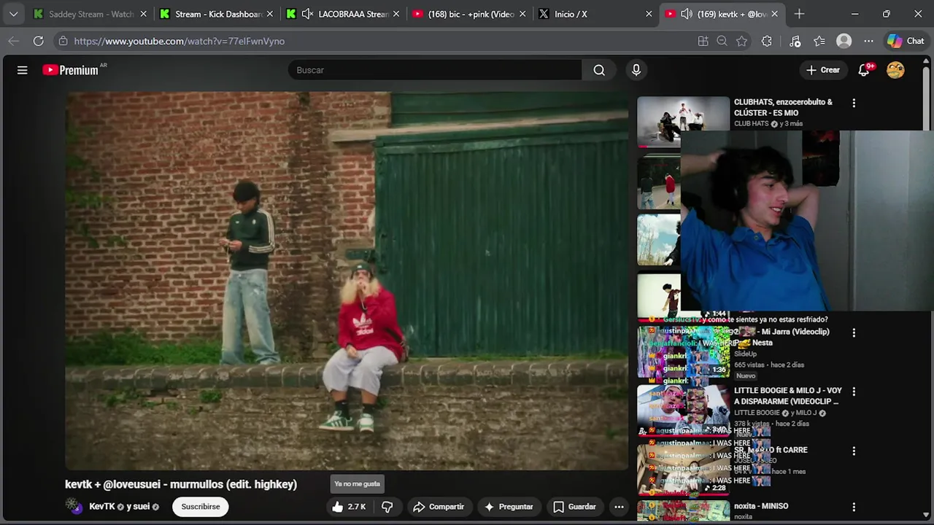The height and width of the screenshot is (525, 934).
Task: Open the app install icon in address bar
Action: 703,42
